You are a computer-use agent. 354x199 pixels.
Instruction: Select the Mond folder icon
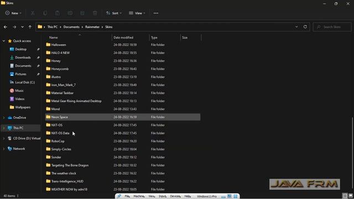[x=48, y=109]
